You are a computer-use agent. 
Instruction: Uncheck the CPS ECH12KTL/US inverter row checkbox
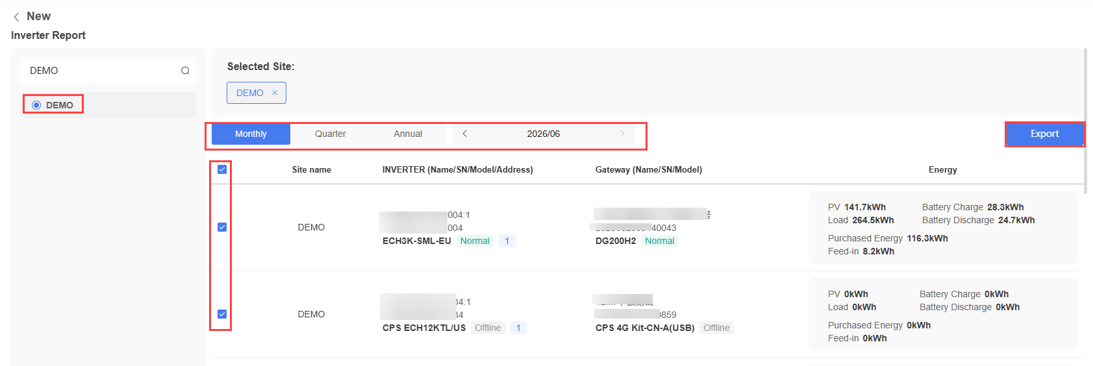[222, 314]
